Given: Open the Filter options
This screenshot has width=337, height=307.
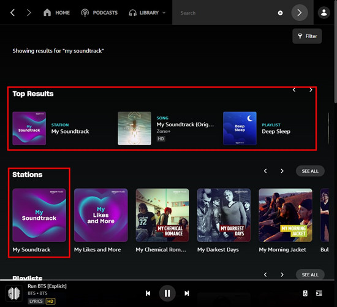Looking at the screenshot, I should [307, 36].
